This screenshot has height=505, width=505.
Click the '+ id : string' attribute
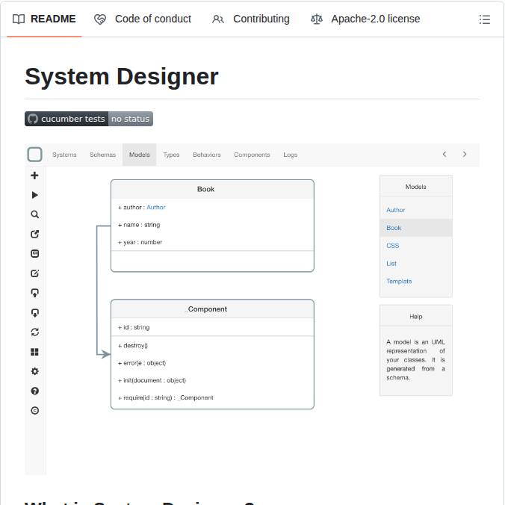[x=134, y=327]
